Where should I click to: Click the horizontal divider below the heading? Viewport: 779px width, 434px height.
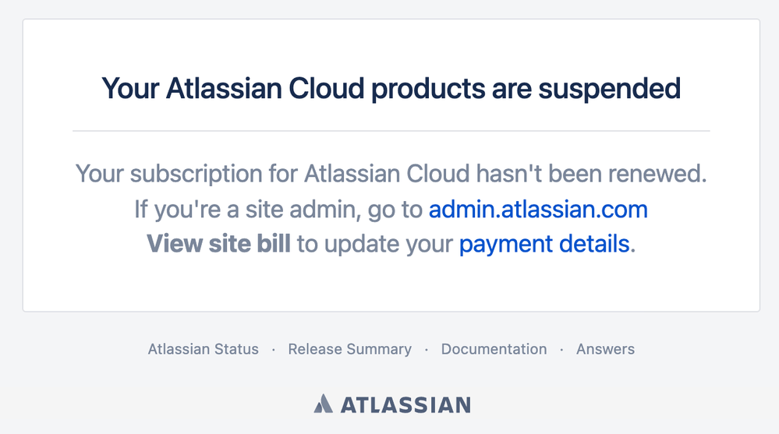pyautogui.click(x=391, y=131)
